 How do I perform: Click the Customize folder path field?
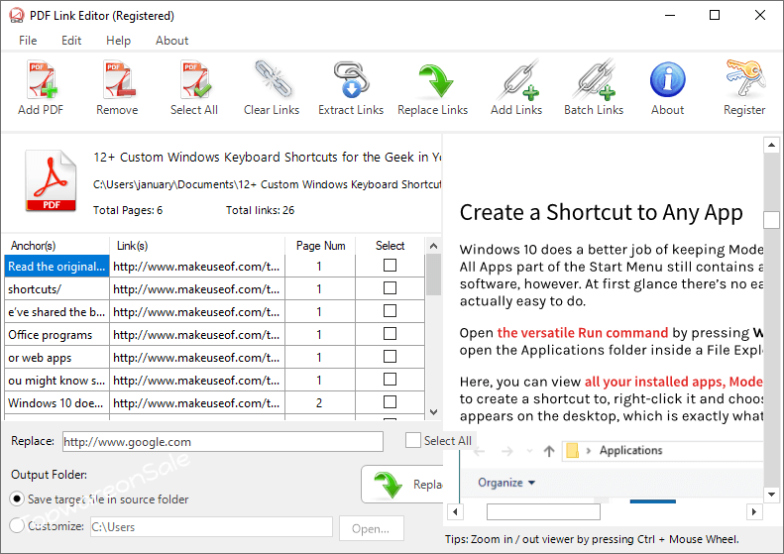(x=211, y=527)
